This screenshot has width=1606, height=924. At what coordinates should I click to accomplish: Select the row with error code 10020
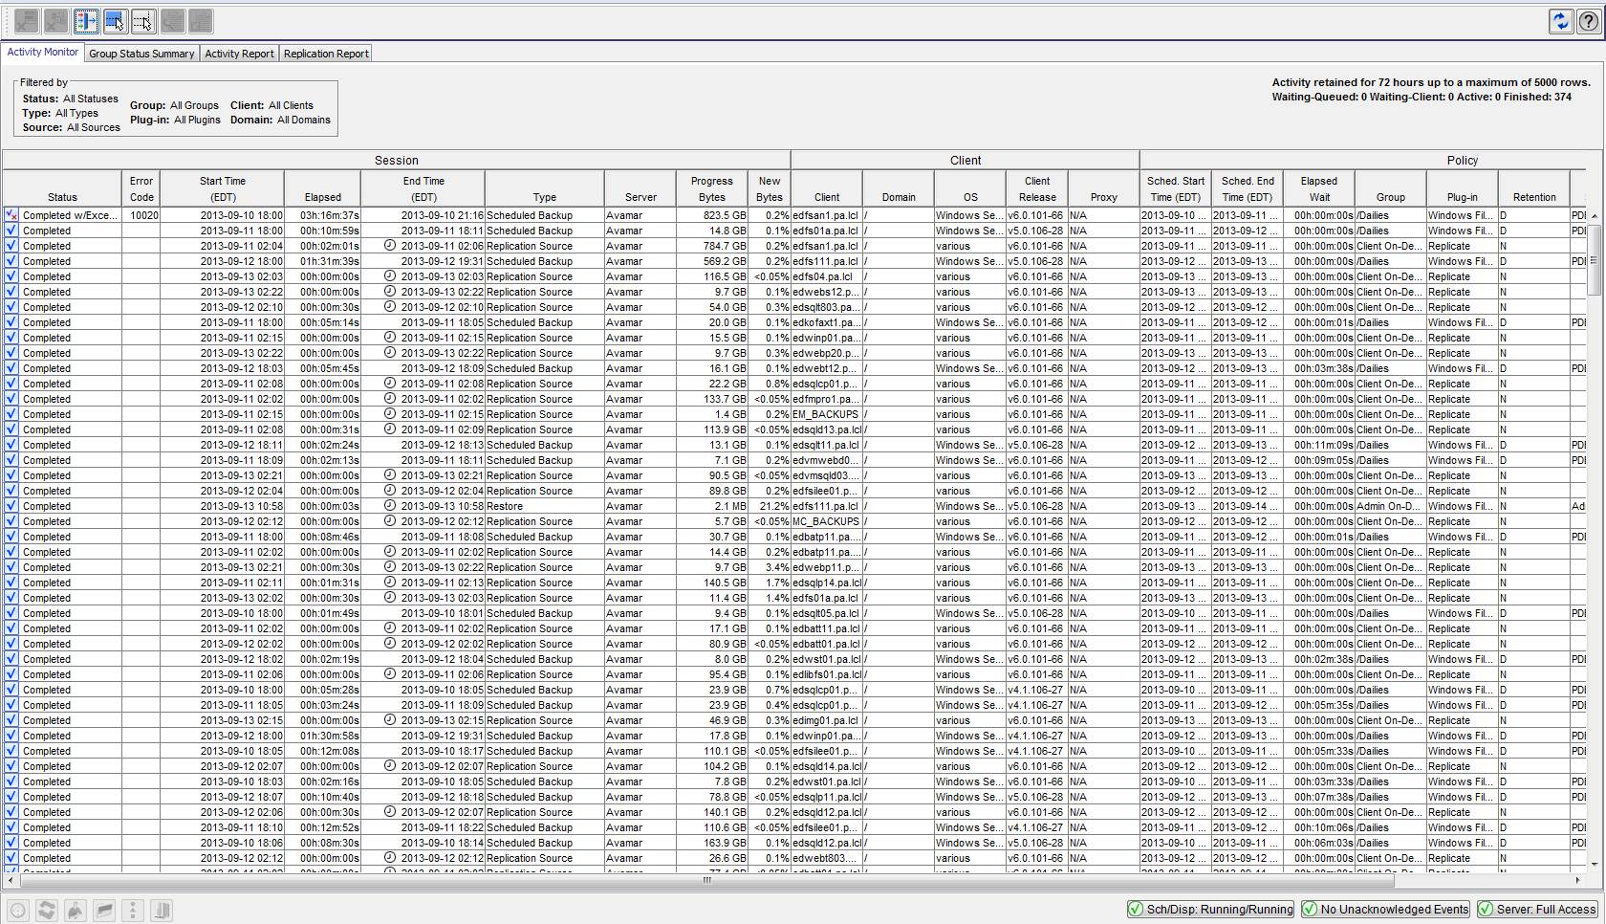[x=143, y=215]
